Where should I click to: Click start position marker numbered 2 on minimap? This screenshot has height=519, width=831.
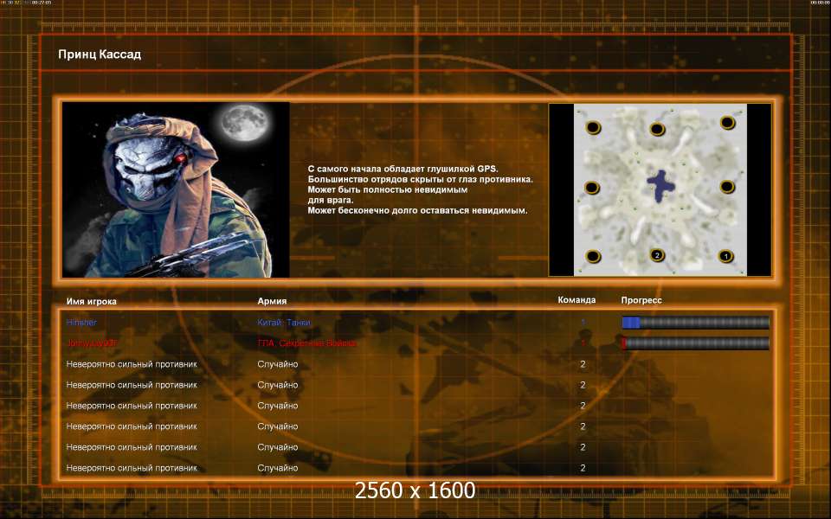coord(657,255)
